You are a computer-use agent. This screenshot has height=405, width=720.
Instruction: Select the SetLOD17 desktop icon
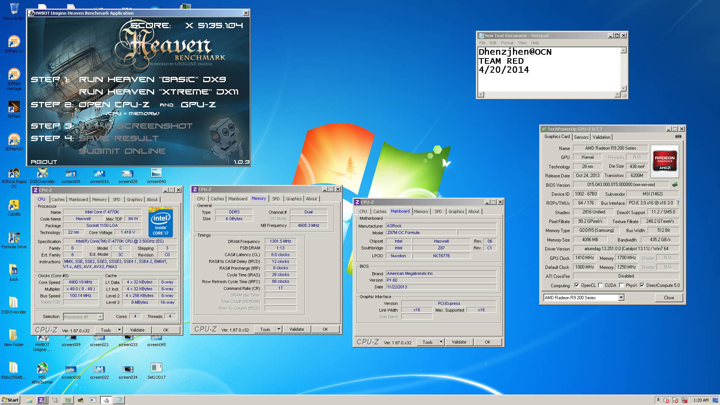pos(156,370)
